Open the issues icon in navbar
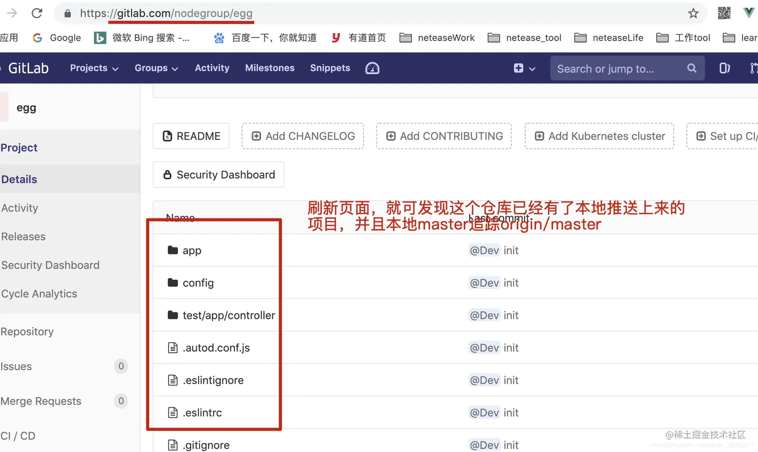This screenshot has width=758, height=452. coord(725,68)
